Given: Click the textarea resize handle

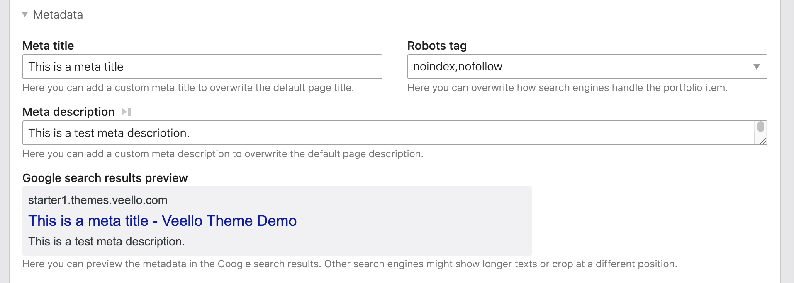Looking at the screenshot, I should 762,141.
